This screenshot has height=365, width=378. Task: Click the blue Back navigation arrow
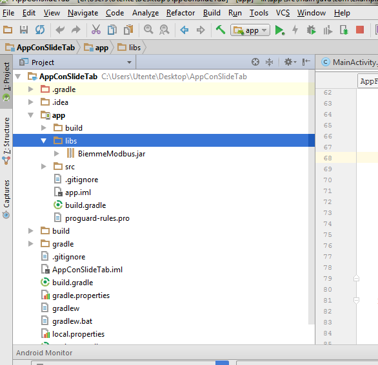[184, 30]
